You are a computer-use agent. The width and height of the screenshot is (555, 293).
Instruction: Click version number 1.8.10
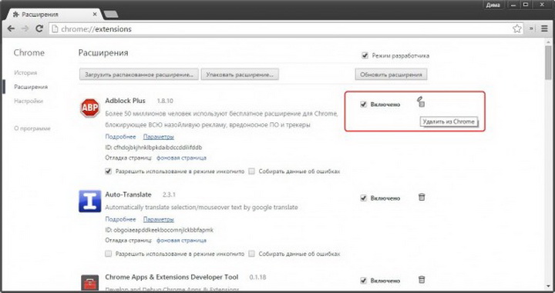165,101
